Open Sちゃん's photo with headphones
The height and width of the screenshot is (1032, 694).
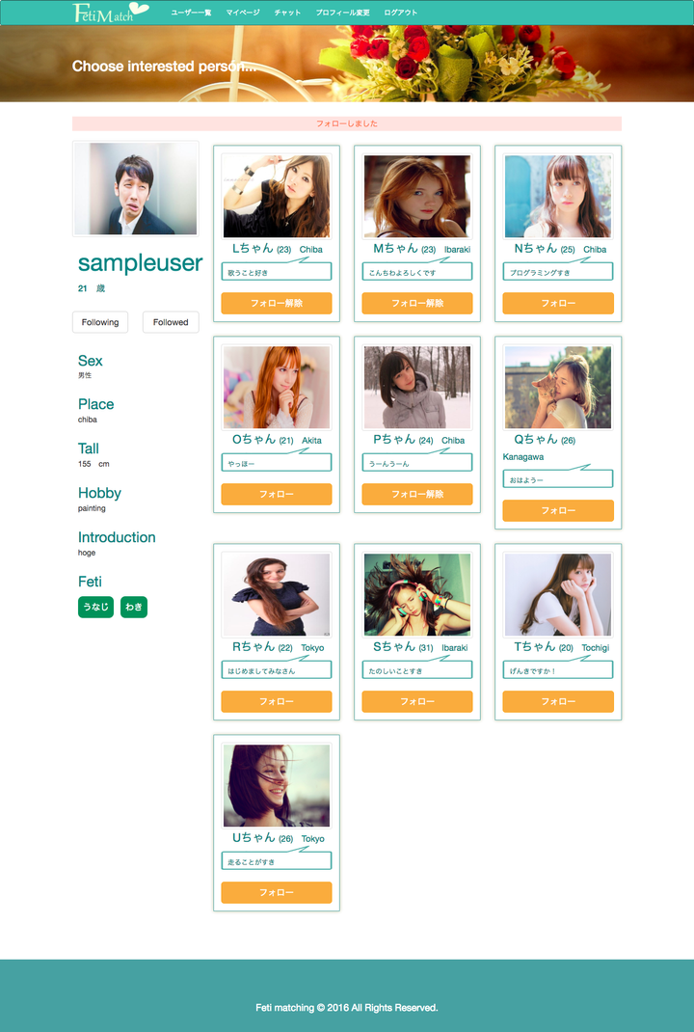pyautogui.click(x=417, y=594)
